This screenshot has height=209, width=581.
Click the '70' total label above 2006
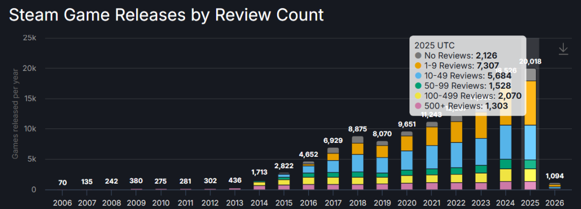coord(62,182)
